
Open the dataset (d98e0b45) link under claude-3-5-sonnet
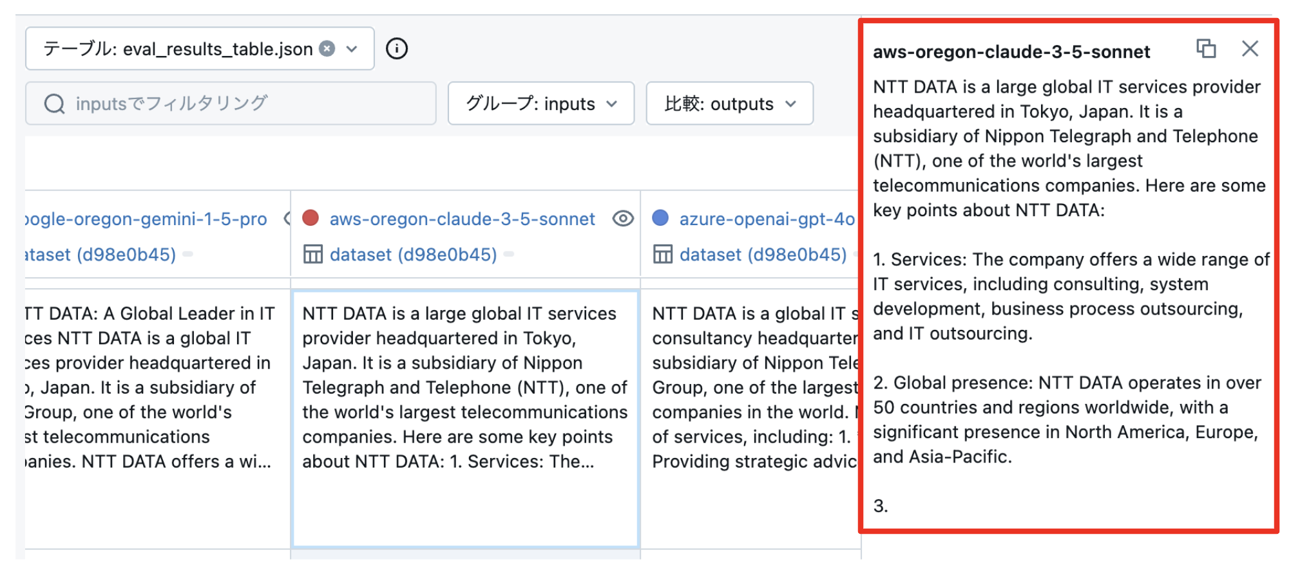coord(413,255)
